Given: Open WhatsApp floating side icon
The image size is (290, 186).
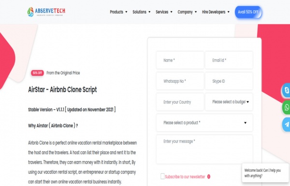Looking at the screenshot, I should pyautogui.click(x=286, y=107).
